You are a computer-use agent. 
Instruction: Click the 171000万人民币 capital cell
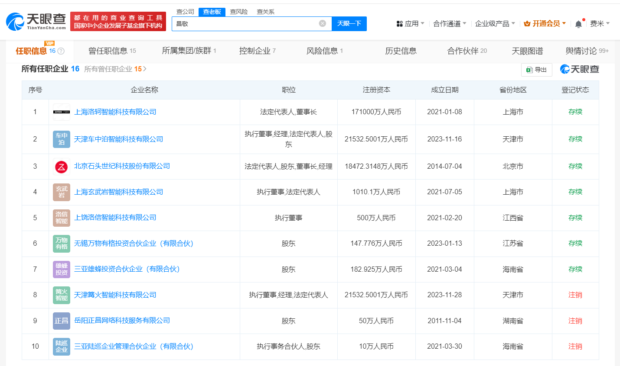coord(376,112)
